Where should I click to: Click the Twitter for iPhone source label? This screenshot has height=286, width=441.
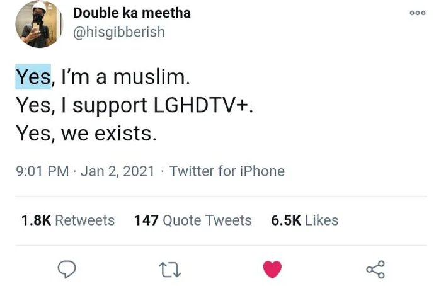click(x=227, y=171)
